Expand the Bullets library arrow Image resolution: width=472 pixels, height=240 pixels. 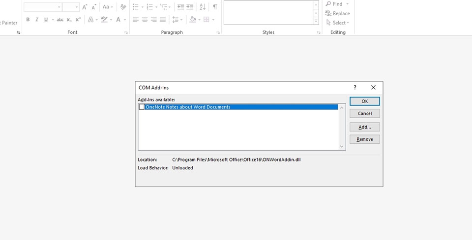[x=143, y=7]
